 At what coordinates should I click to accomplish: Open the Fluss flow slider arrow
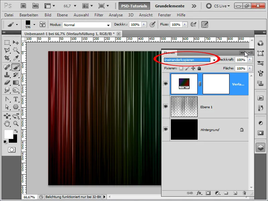185,24
